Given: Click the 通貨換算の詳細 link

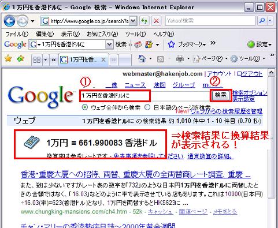Looking at the screenshot, I should click(x=210, y=156).
